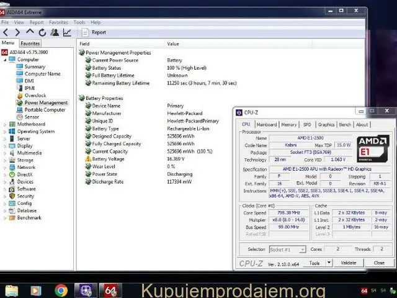Select the Overclock item in tree
The height and width of the screenshot is (298, 397).
point(34,96)
